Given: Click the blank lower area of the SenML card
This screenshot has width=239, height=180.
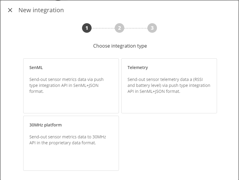Looking at the screenshot, I should (71, 104).
